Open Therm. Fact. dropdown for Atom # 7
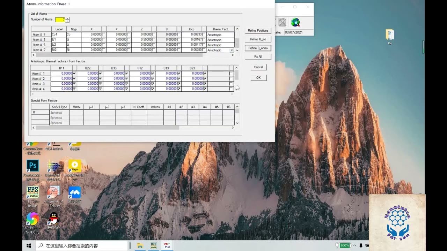Image resolution: width=447 pixels, height=251 pixels. coord(232,50)
